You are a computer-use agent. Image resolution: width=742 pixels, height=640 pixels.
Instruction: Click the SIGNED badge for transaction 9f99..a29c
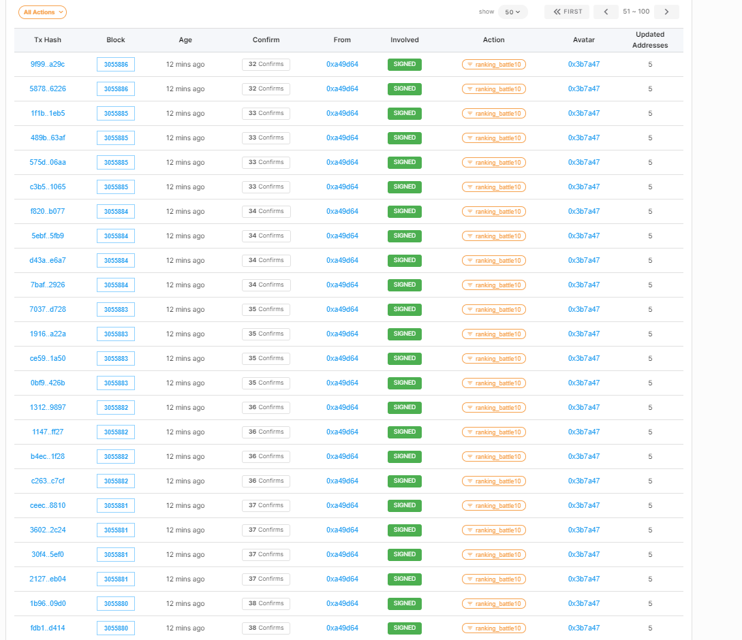coord(405,64)
